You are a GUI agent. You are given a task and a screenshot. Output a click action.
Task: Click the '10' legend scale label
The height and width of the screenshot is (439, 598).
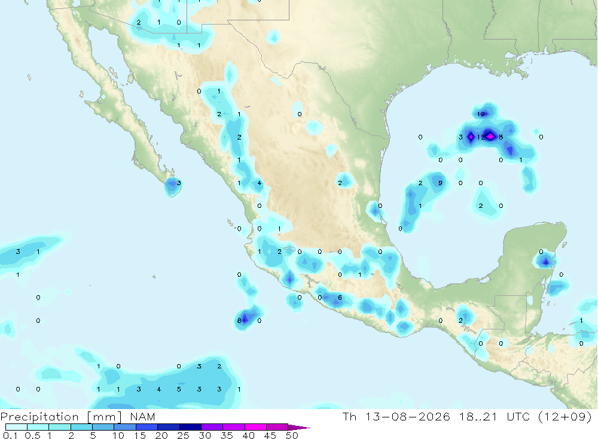pos(118,435)
